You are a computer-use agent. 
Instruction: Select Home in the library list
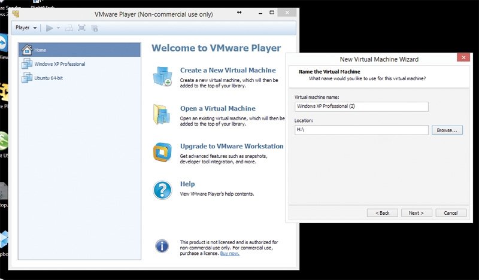[80, 50]
